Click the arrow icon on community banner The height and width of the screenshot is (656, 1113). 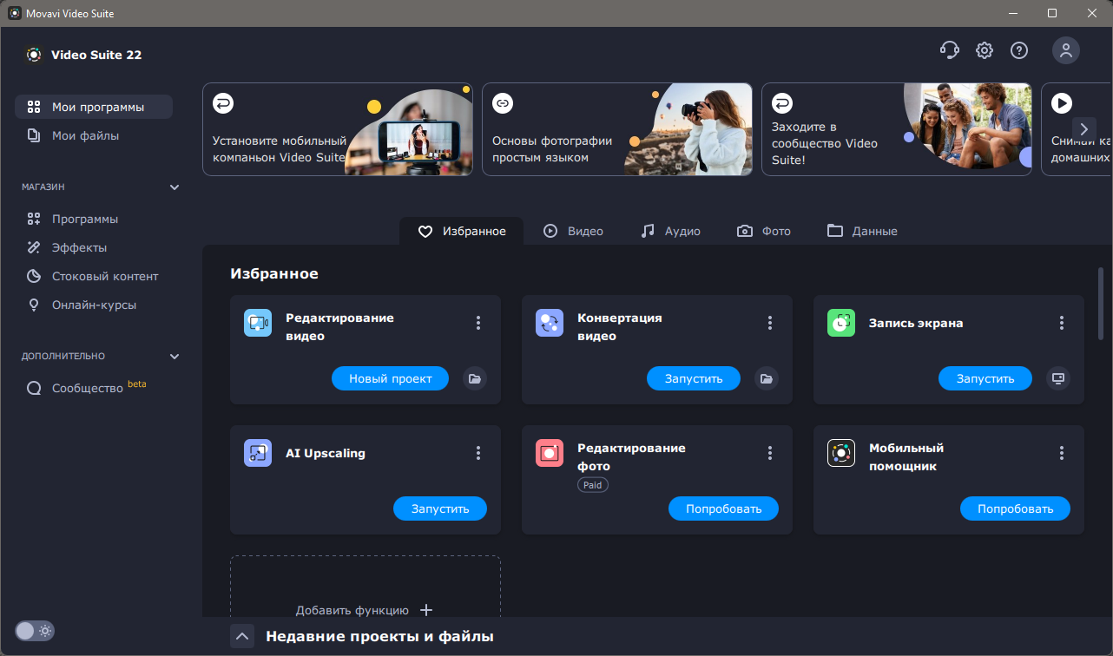tap(782, 103)
